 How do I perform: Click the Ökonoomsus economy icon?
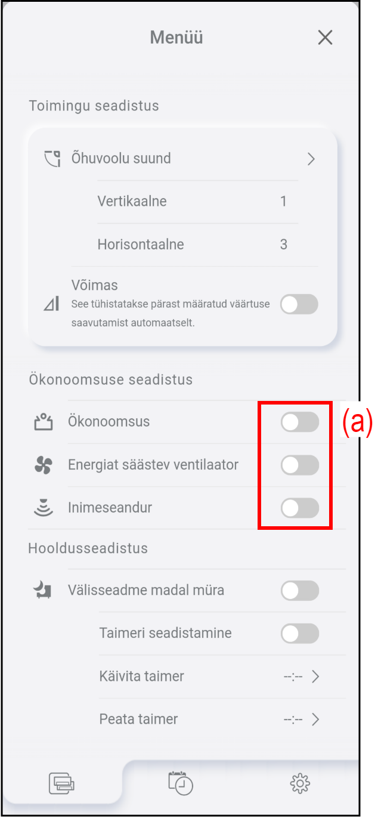click(43, 422)
